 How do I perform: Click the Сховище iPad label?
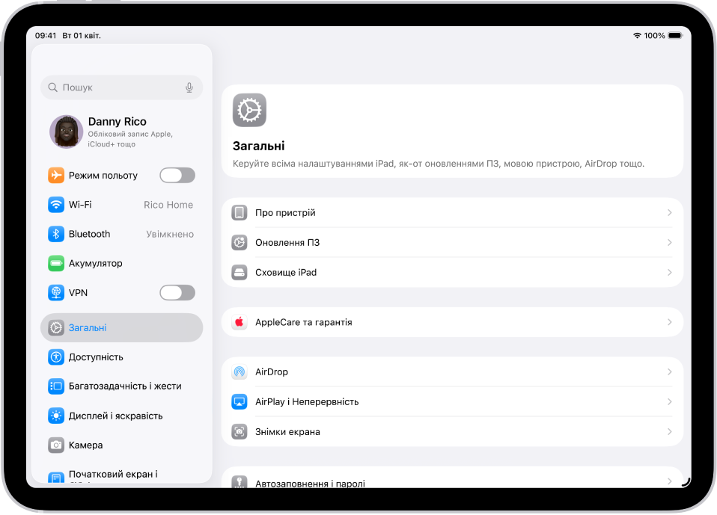coord(286,273)
